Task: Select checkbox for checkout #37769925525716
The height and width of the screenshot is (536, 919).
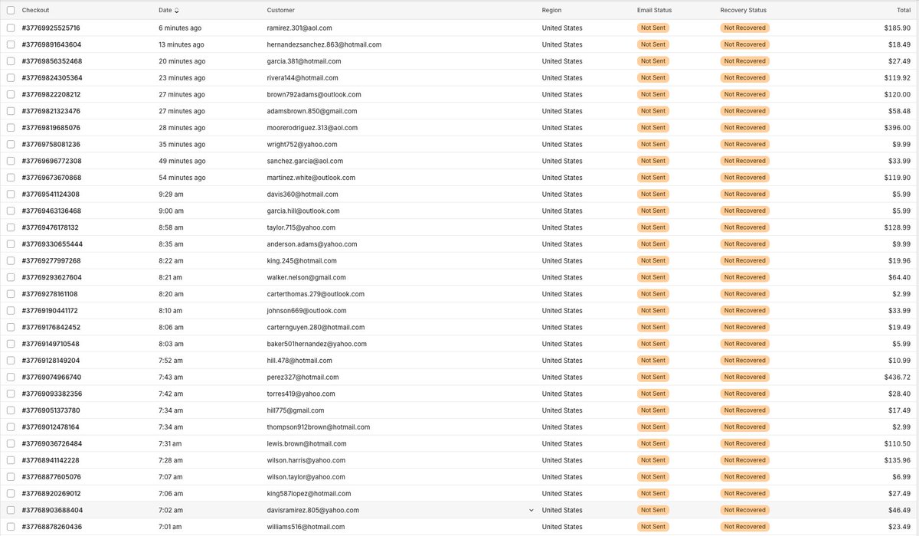Action: pos(11,28)
